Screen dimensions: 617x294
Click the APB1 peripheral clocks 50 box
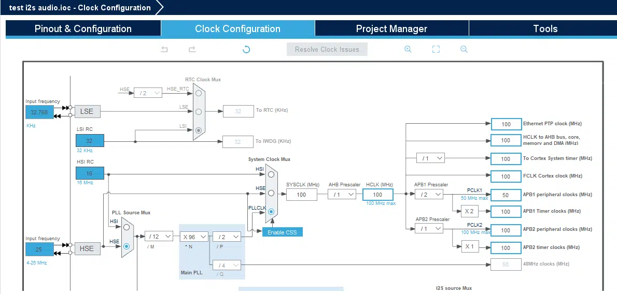pos(506,195)
